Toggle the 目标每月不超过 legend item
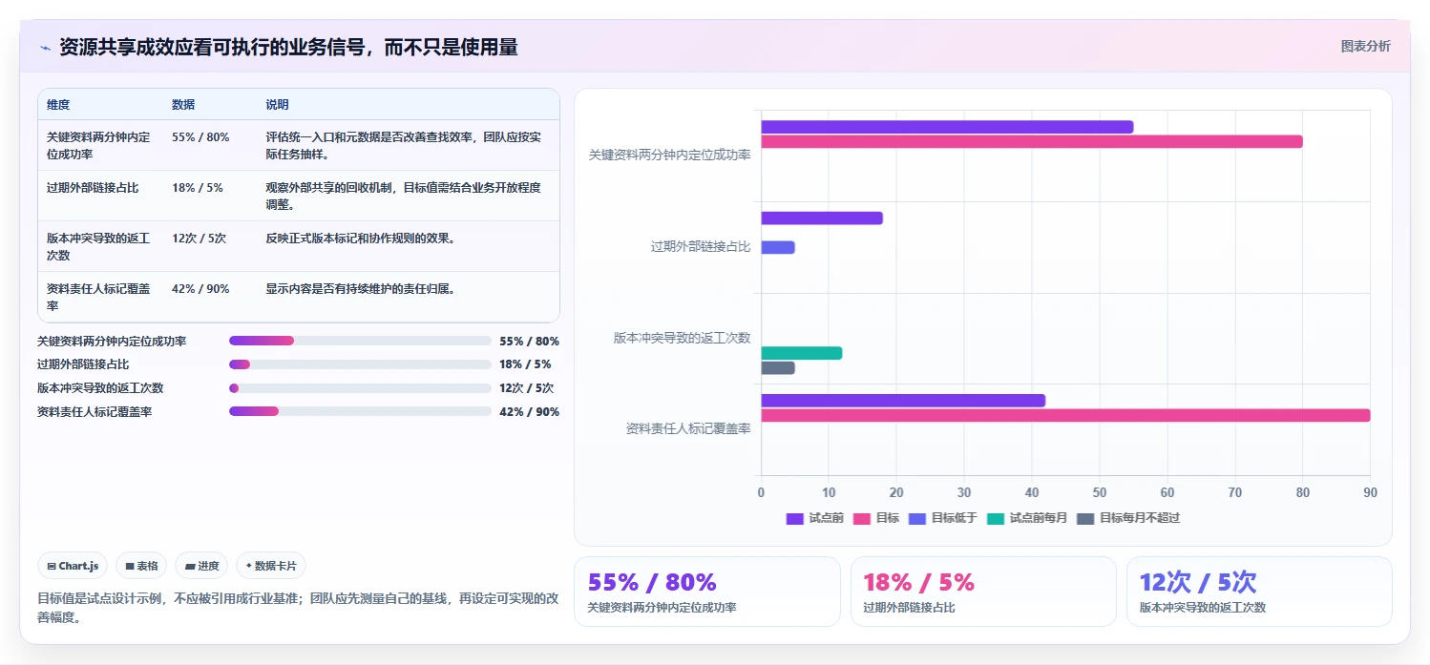The height and width of the screenshot is (665, 1430). coord(1128,518)
